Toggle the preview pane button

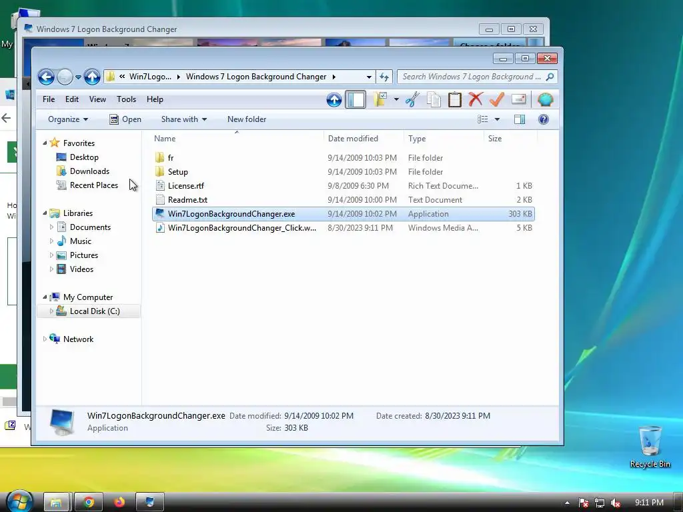[x=519, y=119]
